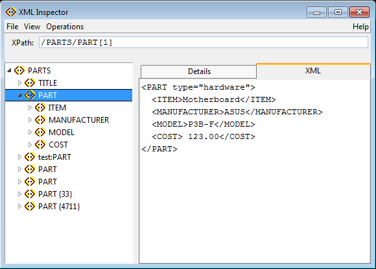The height and width of the screenshot is (269, 376).
Task: Open the Help menu
Action: 360,27
